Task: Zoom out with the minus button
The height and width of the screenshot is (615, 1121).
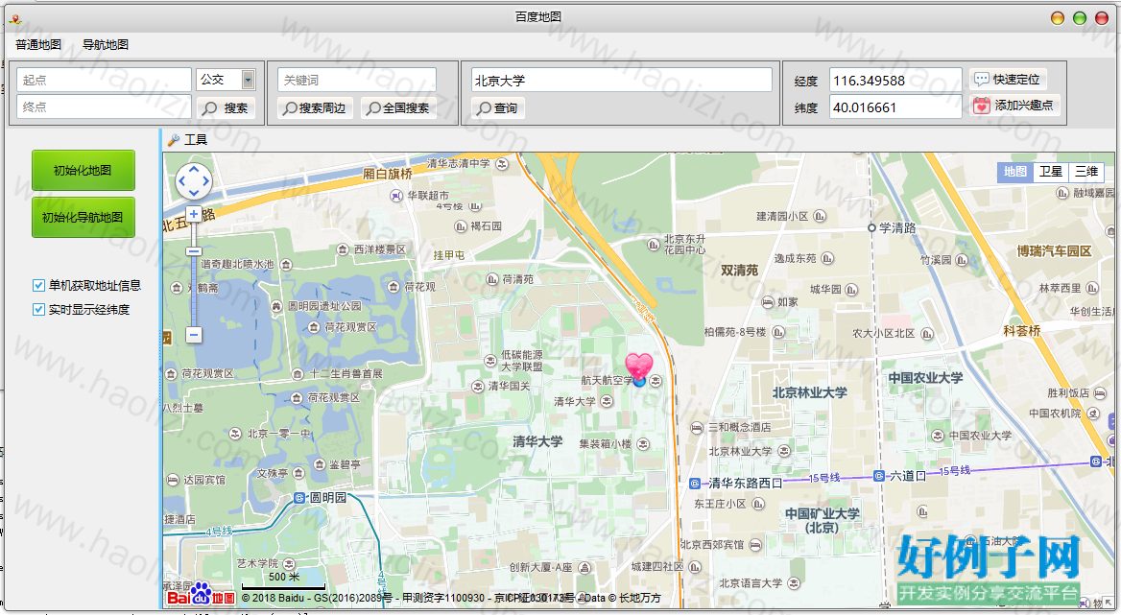Action: coord(194,334)
